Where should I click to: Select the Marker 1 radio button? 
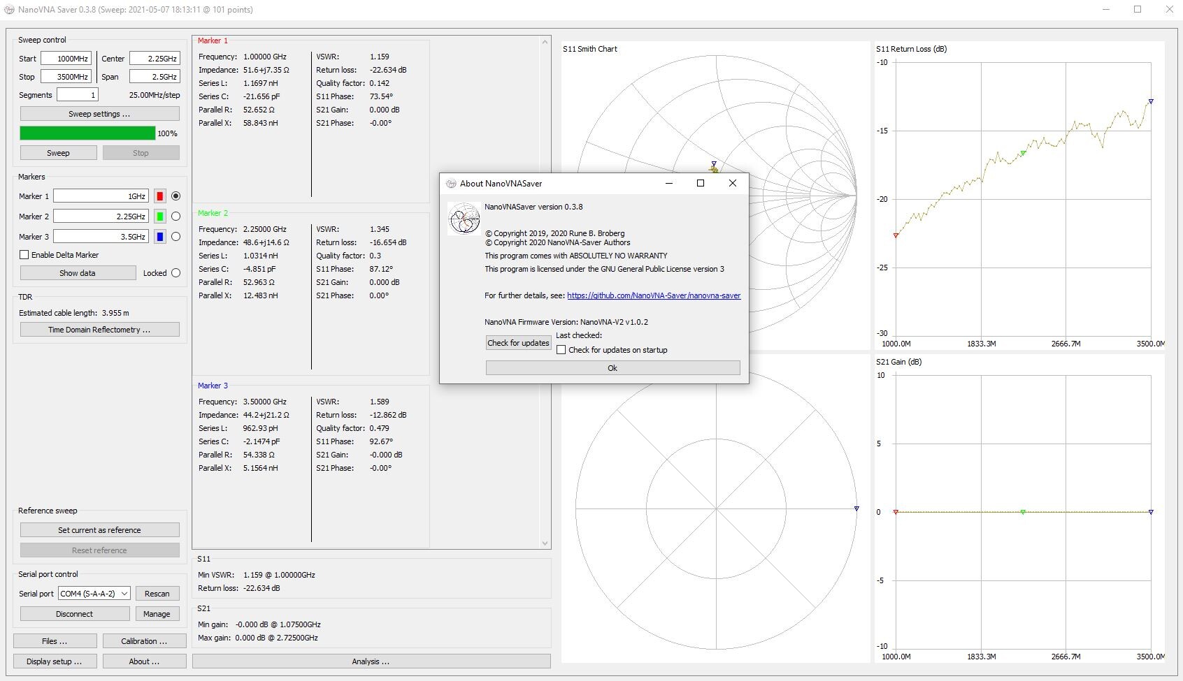pos(176,196)
